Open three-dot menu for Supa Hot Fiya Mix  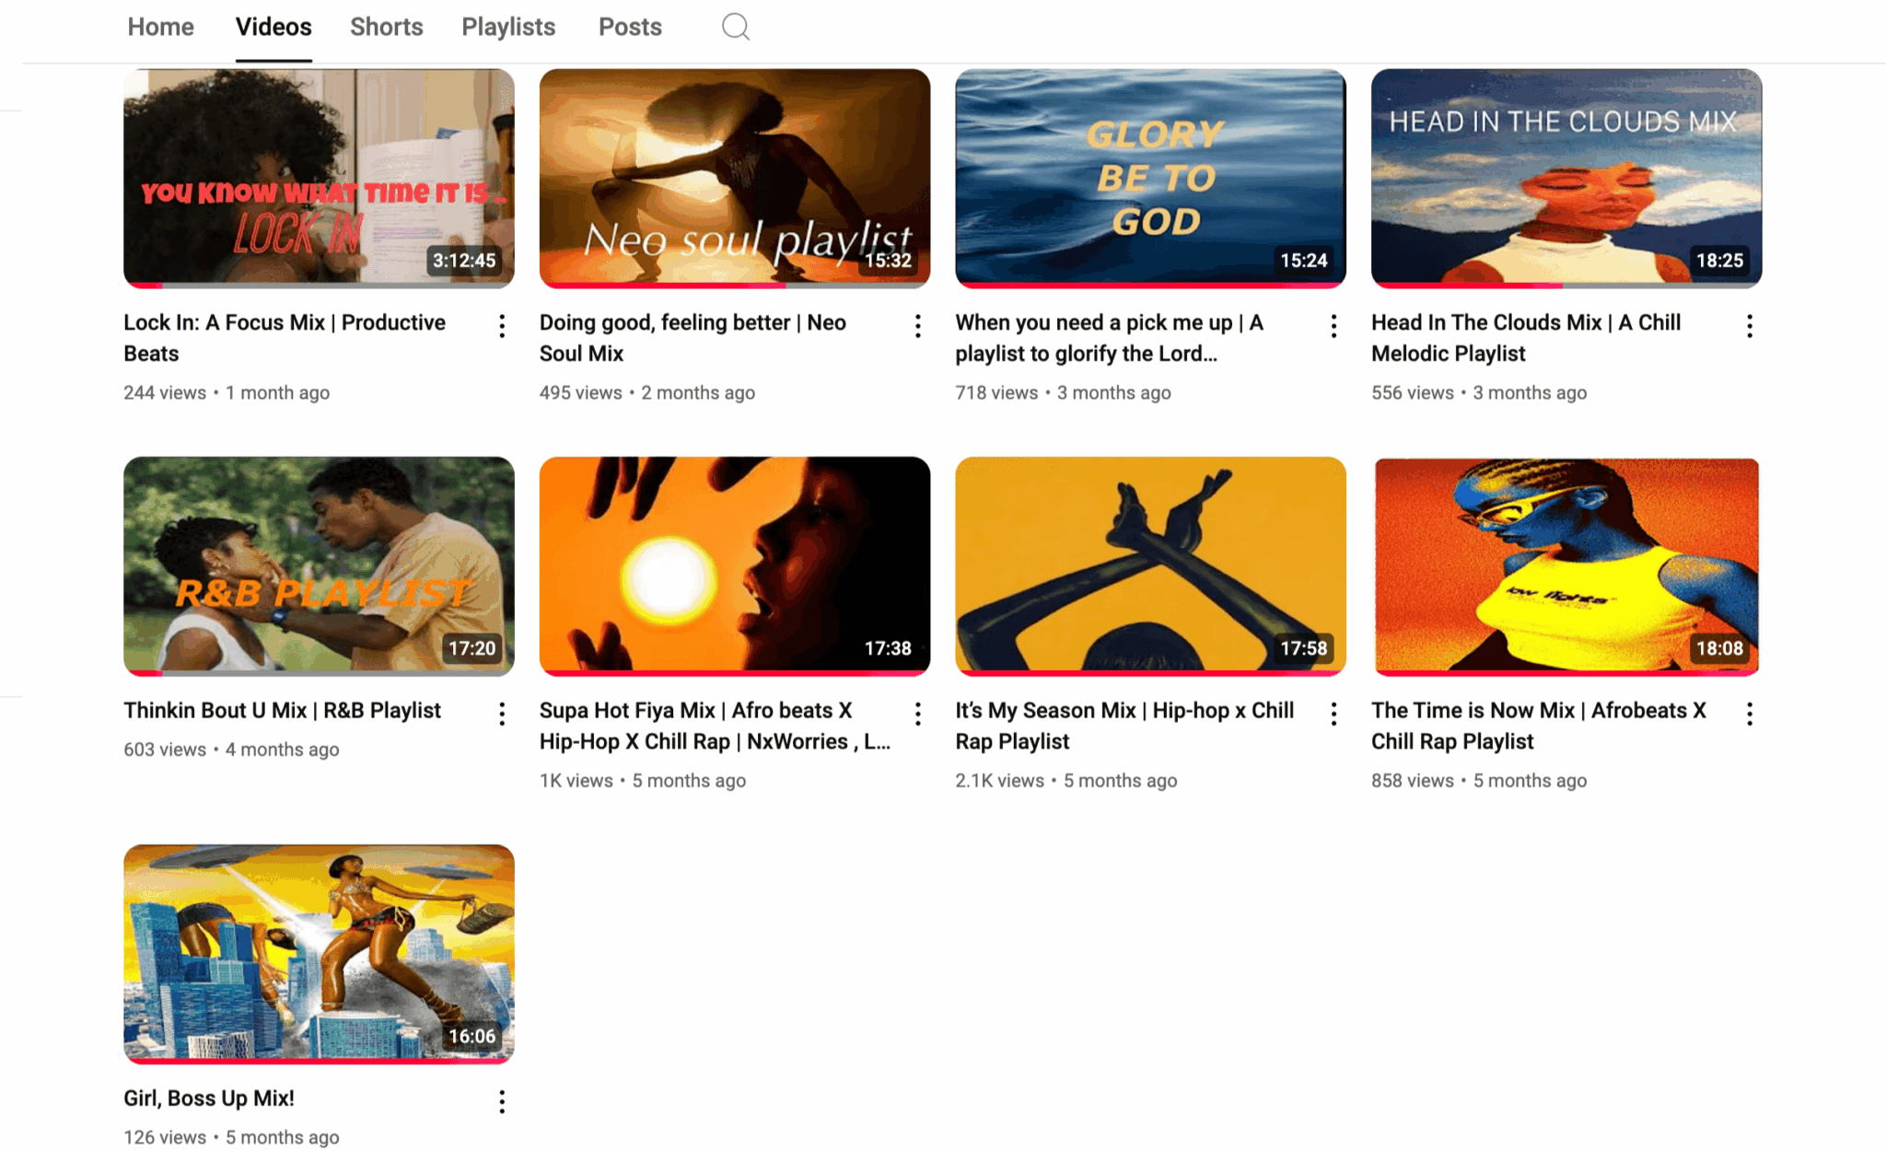(917, 714)
